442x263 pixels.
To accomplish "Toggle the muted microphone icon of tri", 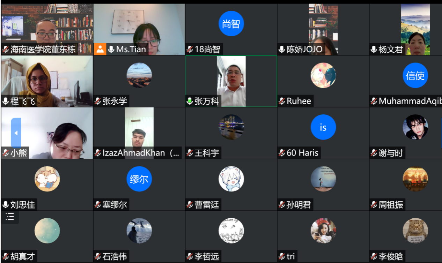I will [x=282, y=256].
